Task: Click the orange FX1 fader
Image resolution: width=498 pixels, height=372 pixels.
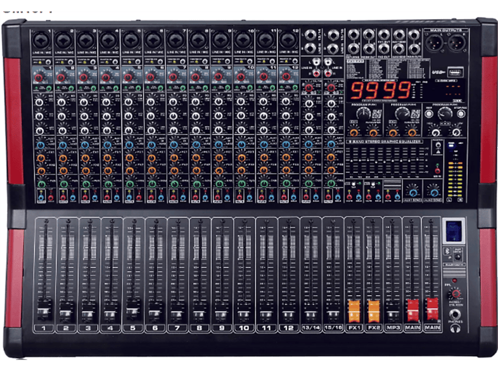Action: [354, 310]
